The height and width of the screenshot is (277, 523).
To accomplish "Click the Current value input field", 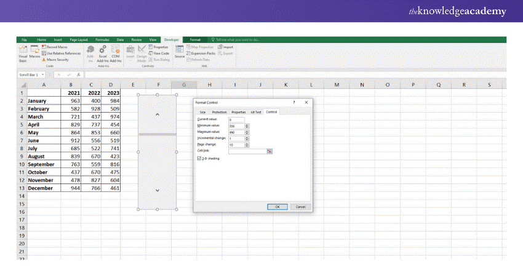I will click(236, 119).
